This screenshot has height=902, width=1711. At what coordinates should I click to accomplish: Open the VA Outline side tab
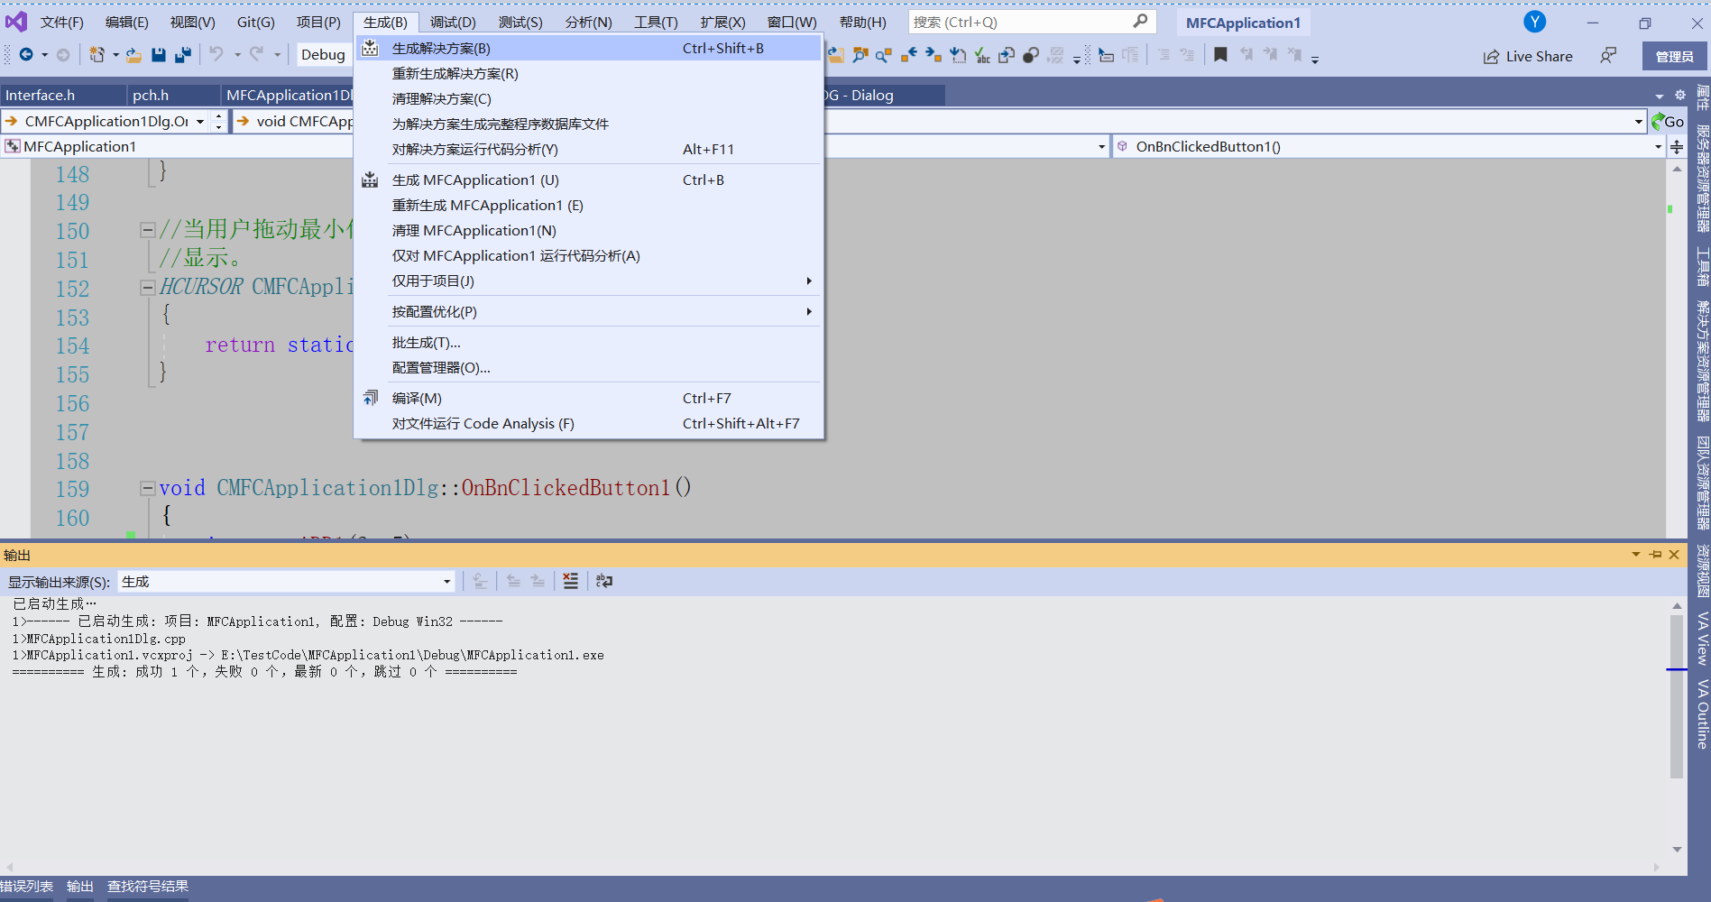(1702, 714)
